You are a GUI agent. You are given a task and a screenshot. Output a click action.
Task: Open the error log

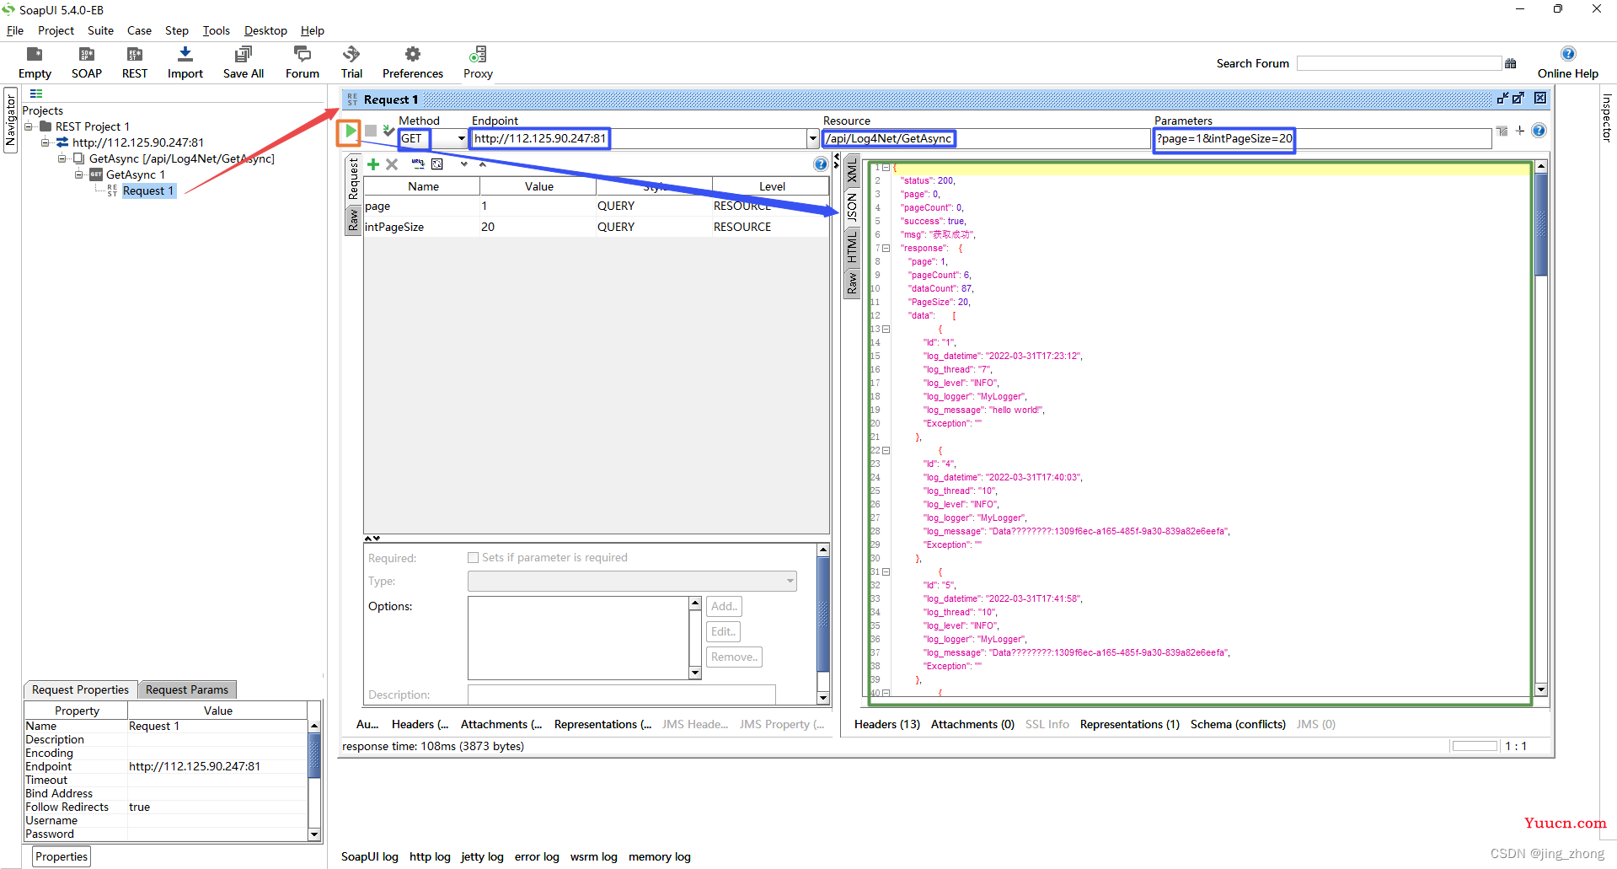(x=537, y=856)
